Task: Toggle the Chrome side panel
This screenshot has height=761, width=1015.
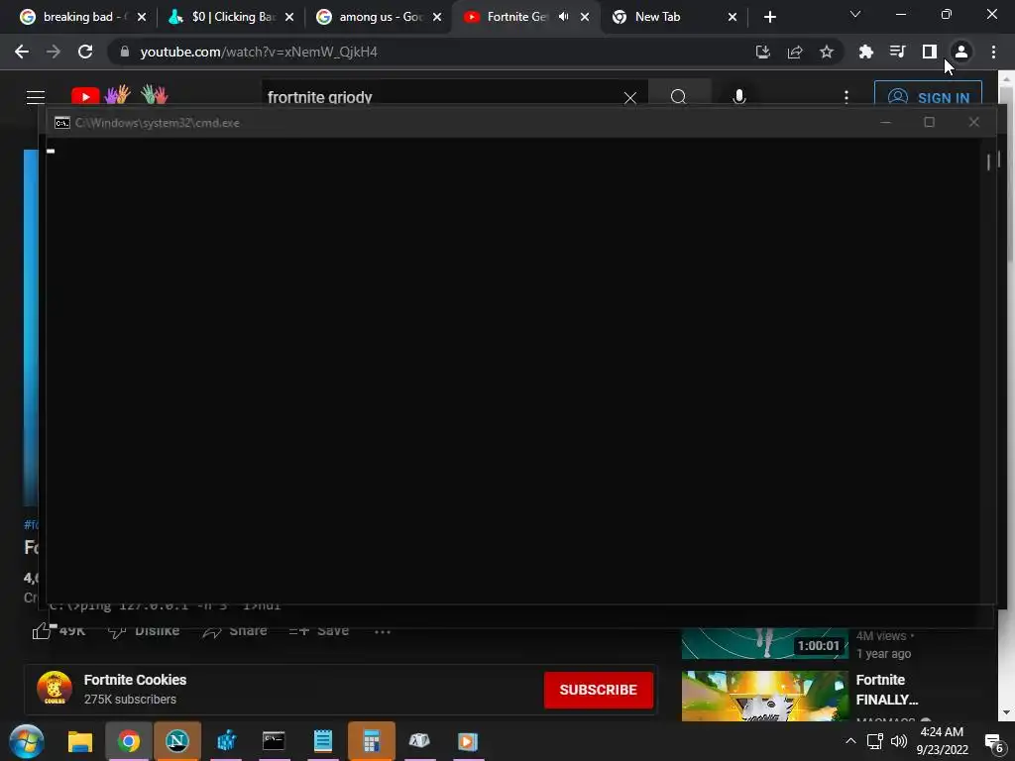Action: pos(930,52)
